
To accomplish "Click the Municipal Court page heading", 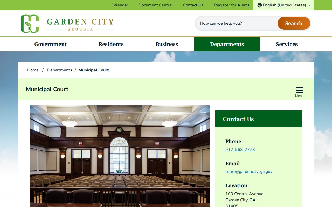I will point(47,89).
